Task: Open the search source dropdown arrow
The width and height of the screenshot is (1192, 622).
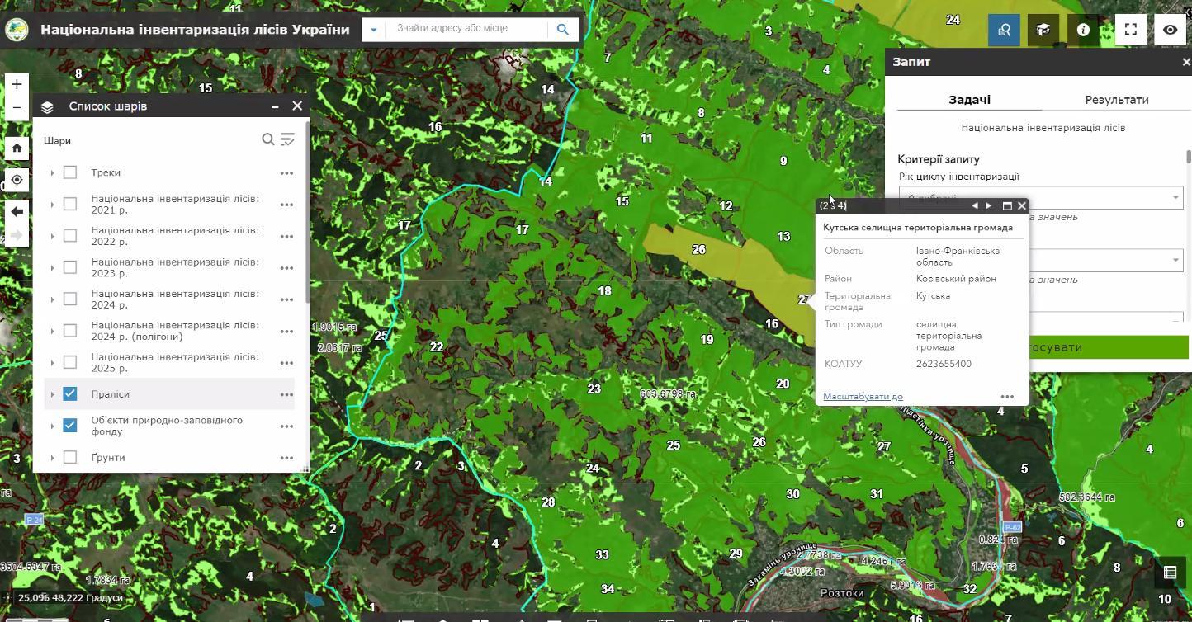Action: pos(373,30)
